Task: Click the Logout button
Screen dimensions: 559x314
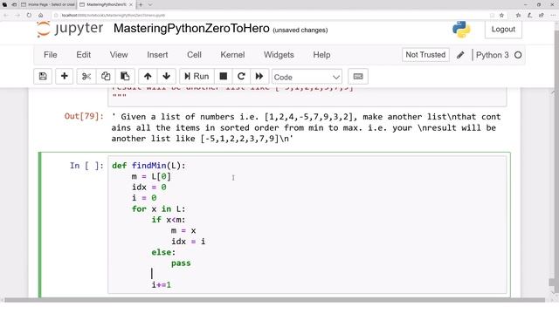Action: pos(503,29)
